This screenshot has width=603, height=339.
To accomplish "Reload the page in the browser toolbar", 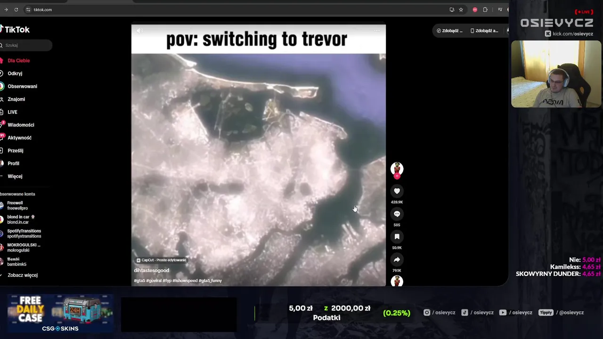I will click(16, 9).
